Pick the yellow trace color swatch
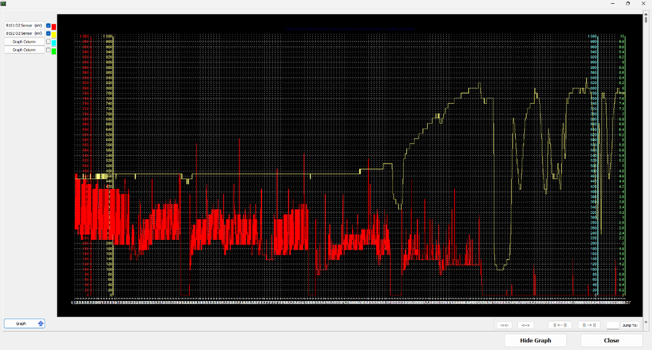The width and height of the screenshot is (652, 350). (53, 35)
